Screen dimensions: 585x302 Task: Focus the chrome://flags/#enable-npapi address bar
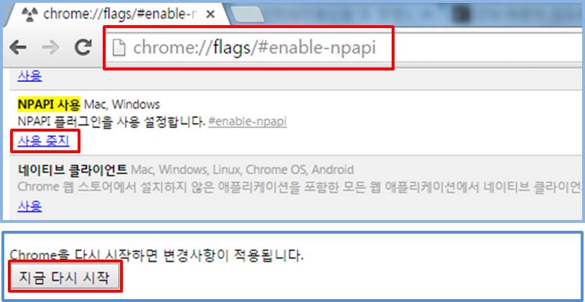point(345,47)
